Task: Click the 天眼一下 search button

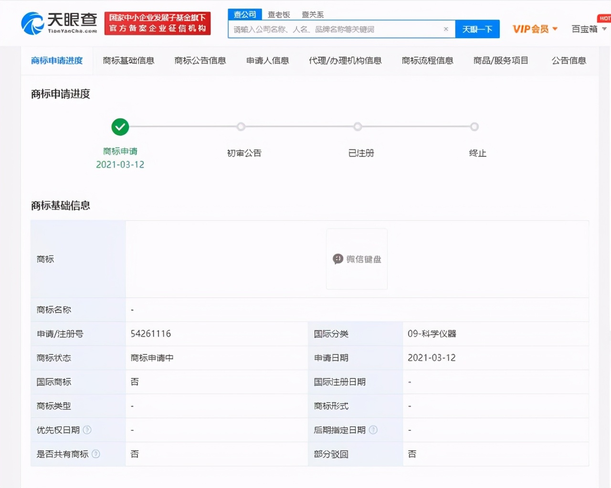Action: click(x=477, y=29)
